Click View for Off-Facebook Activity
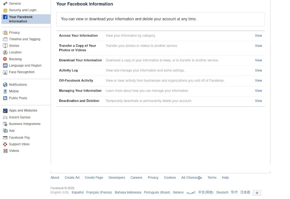Screen dimensions: 290x199 coord(258,81)
